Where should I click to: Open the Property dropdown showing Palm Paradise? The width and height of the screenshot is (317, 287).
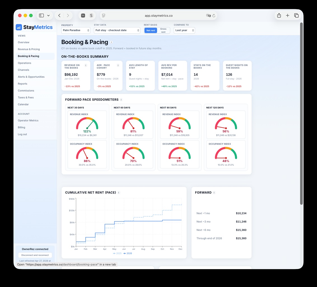pos(76,30)
